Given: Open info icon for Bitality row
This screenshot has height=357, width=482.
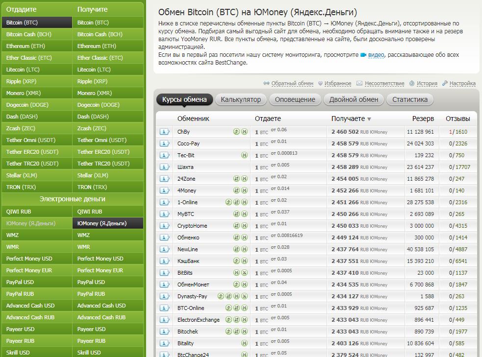Looking at the screenshot, I should pyautogui.click(x=164, y=343).
